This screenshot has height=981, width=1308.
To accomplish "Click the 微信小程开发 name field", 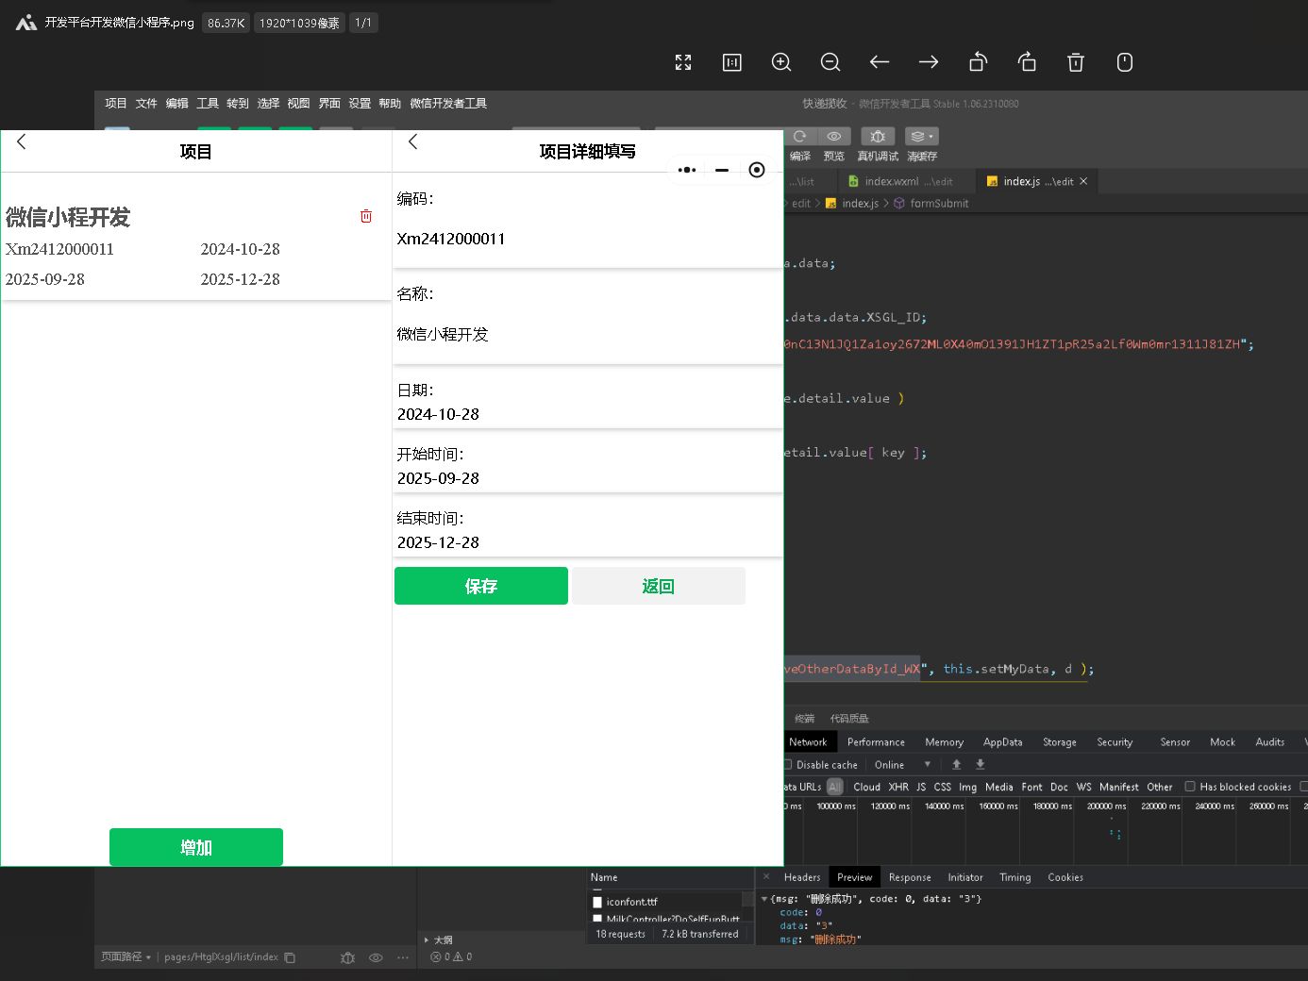I will point(587,334).
